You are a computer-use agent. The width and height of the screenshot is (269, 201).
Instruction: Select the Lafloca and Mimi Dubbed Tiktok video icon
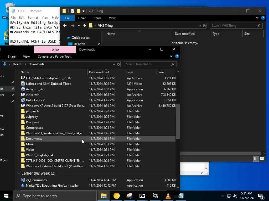[23, 83]
